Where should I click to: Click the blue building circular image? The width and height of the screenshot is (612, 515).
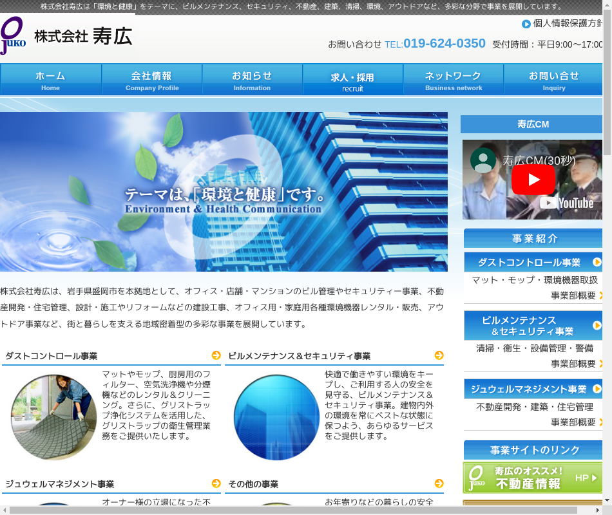(x=277, y=417)
